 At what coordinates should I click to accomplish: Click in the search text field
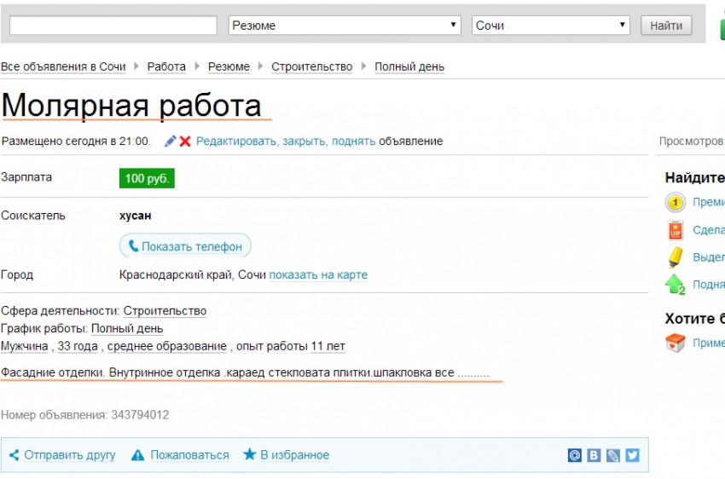(x=113, y=26)
